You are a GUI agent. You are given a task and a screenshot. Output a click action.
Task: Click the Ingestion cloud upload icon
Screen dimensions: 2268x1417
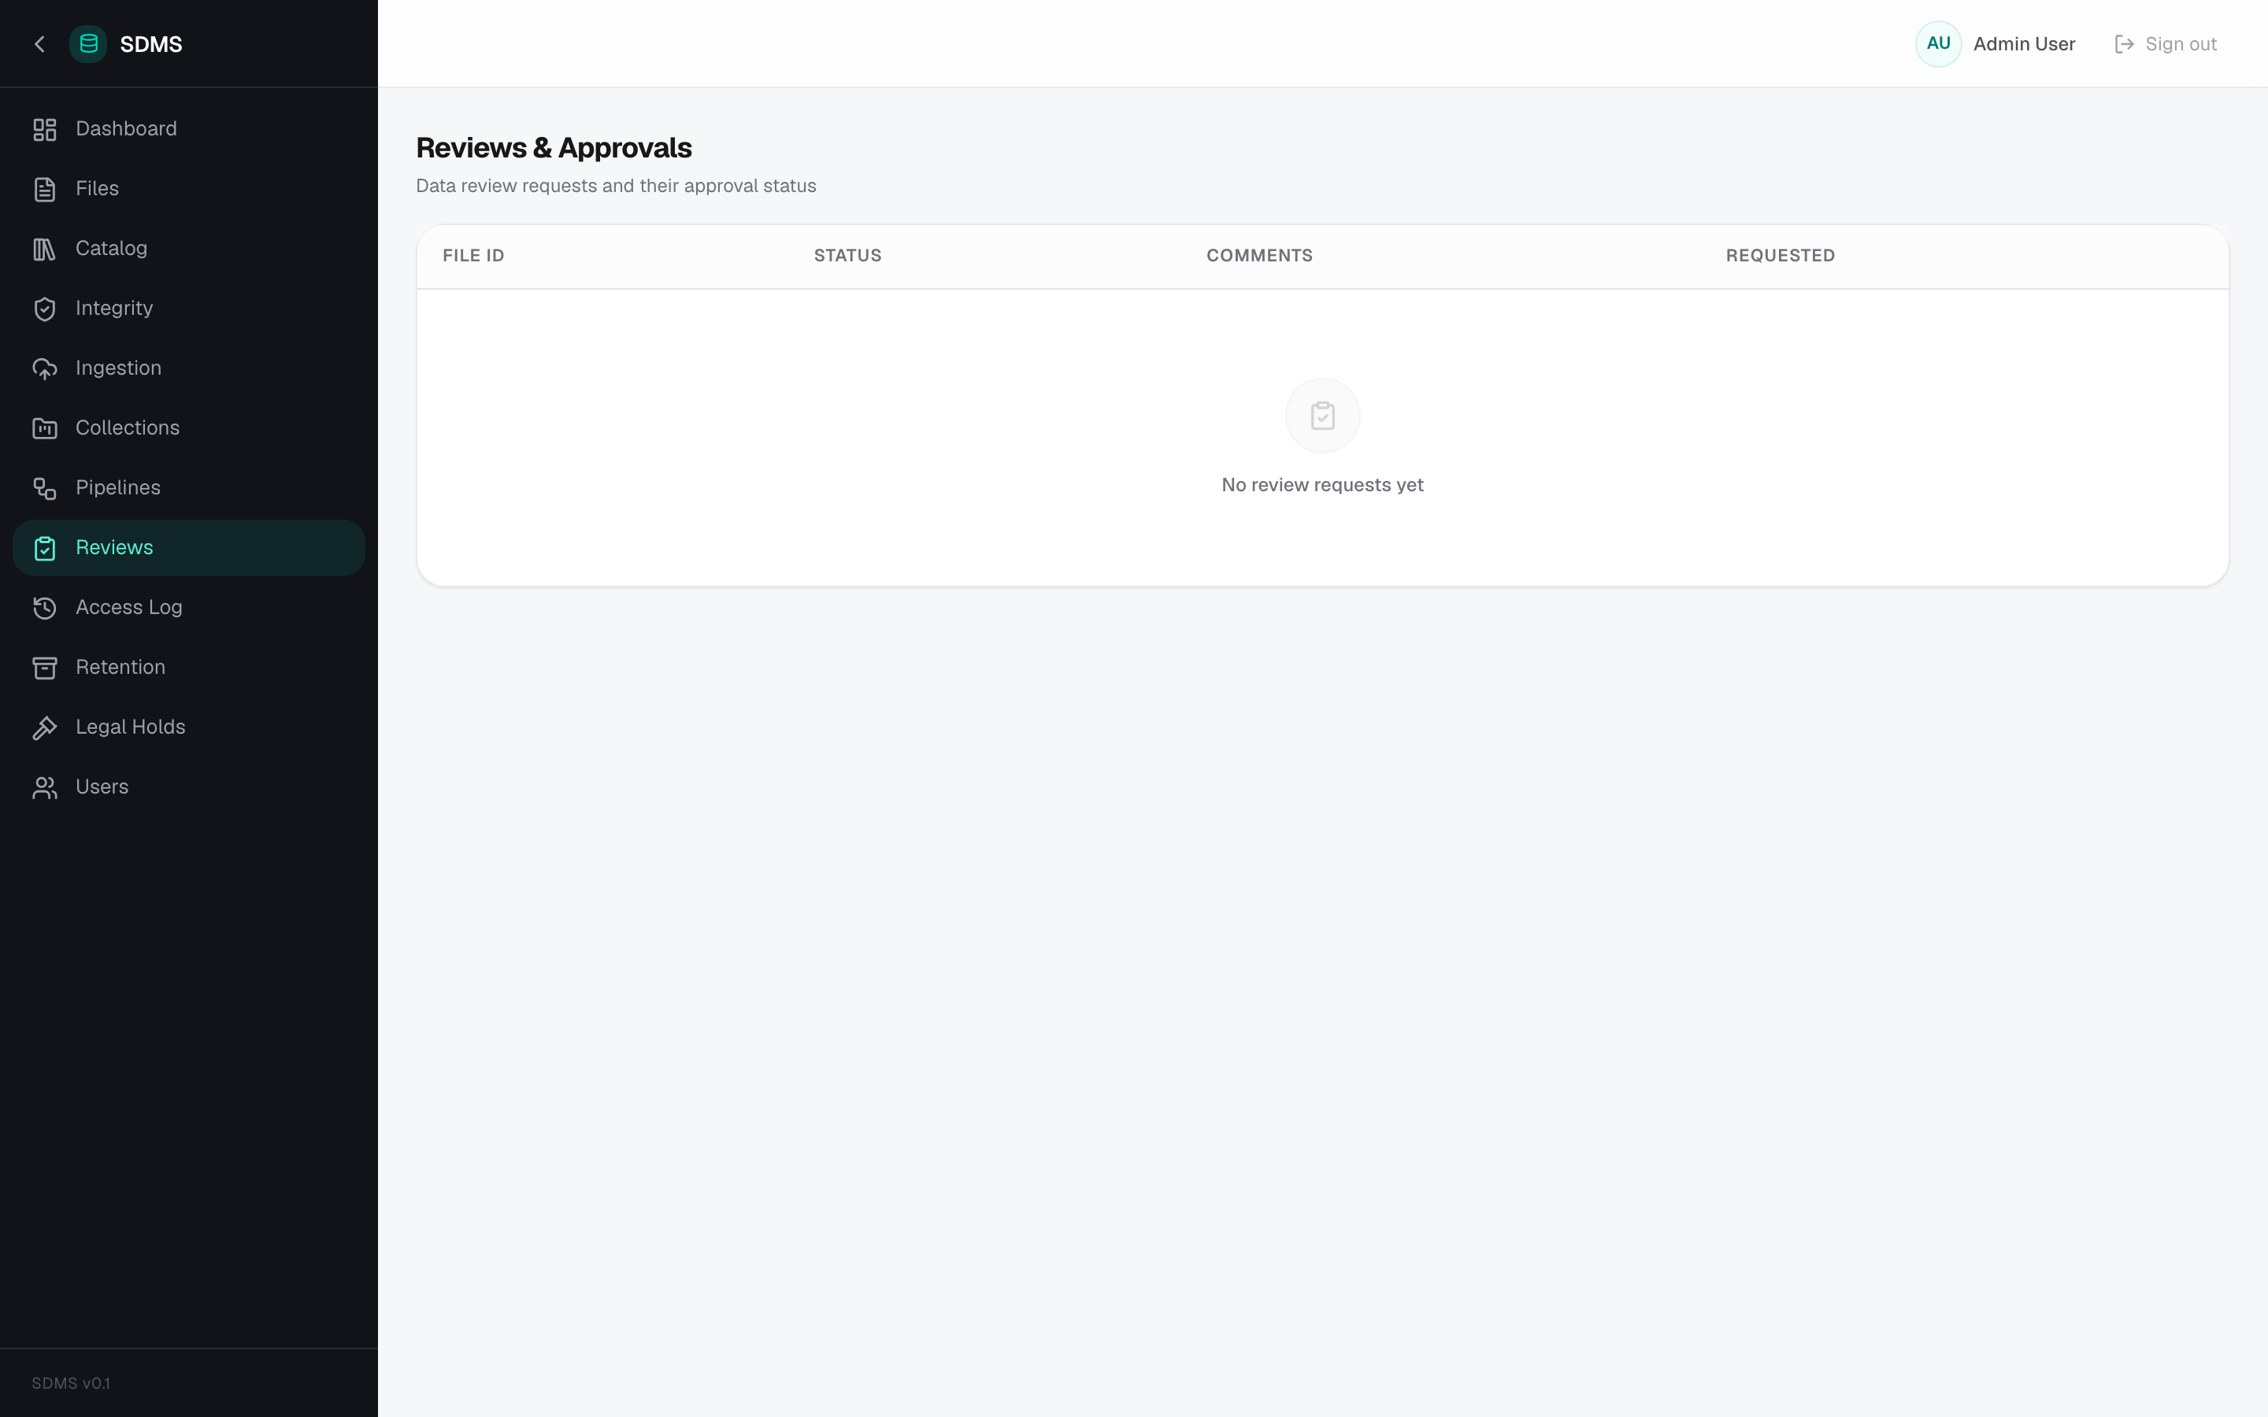[x=45, y=369]
